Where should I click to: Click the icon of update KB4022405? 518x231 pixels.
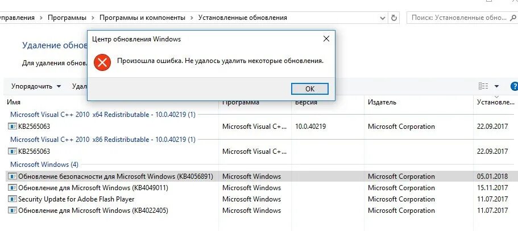pyautogui.click(x=13, y=211)
